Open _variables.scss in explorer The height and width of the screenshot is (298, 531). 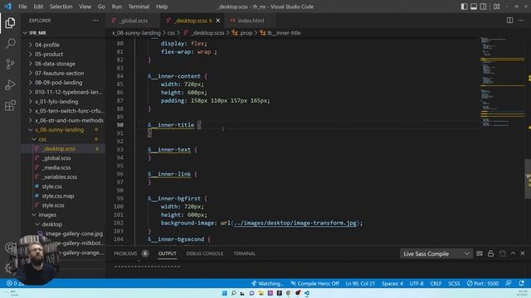click(x=63, y=177)
